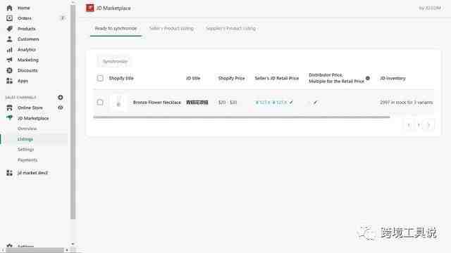Open Home from the sidebar icon

[9, 8]
